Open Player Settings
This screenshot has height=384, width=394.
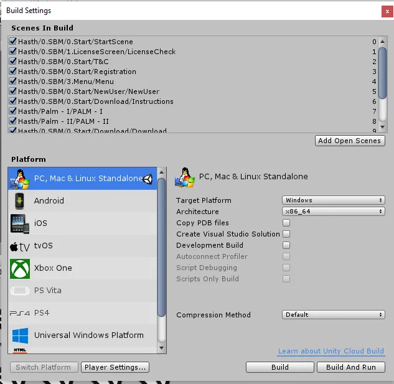[115, 367]
